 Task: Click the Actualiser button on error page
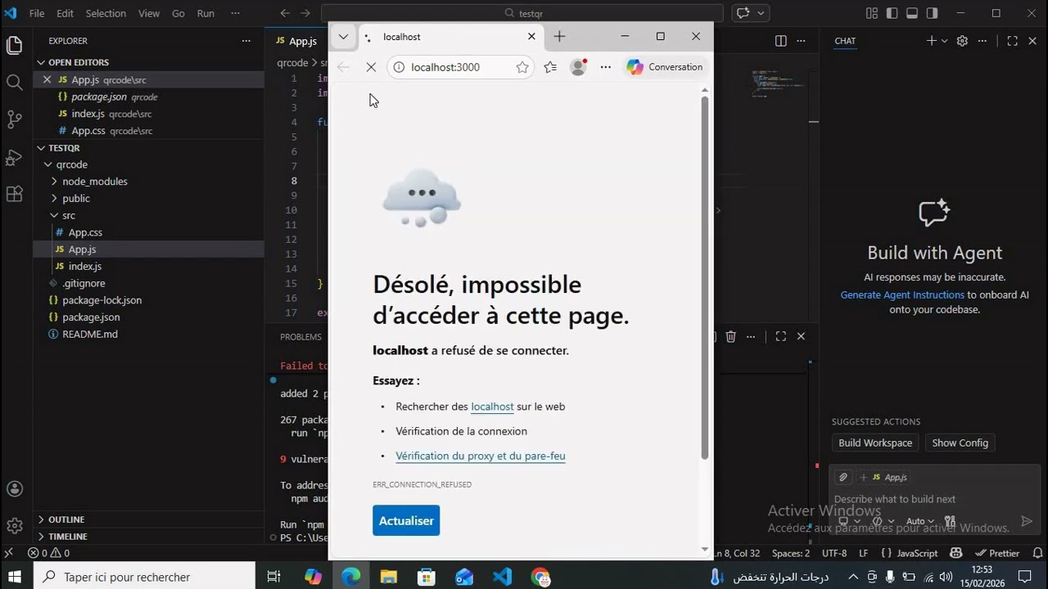coord(406,520)
